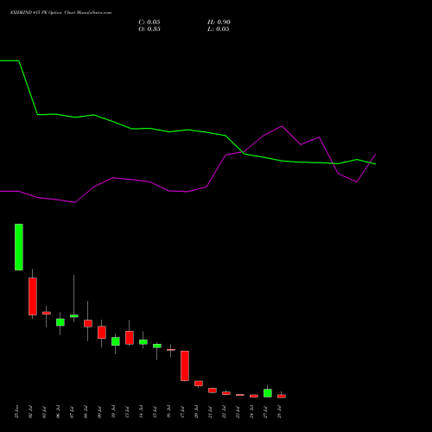Click the green candlestick for 27 Jul
This screenshot has height=432, width=432.
(x=268, y=393)
